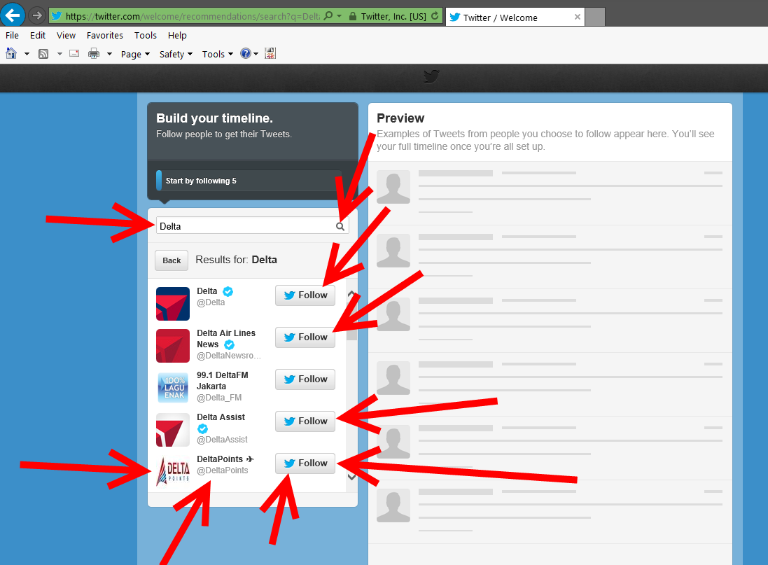The height and width of the screenshot is (565, 768).
Task: Click the Print icon in toolbar
Action: (94, 54)
